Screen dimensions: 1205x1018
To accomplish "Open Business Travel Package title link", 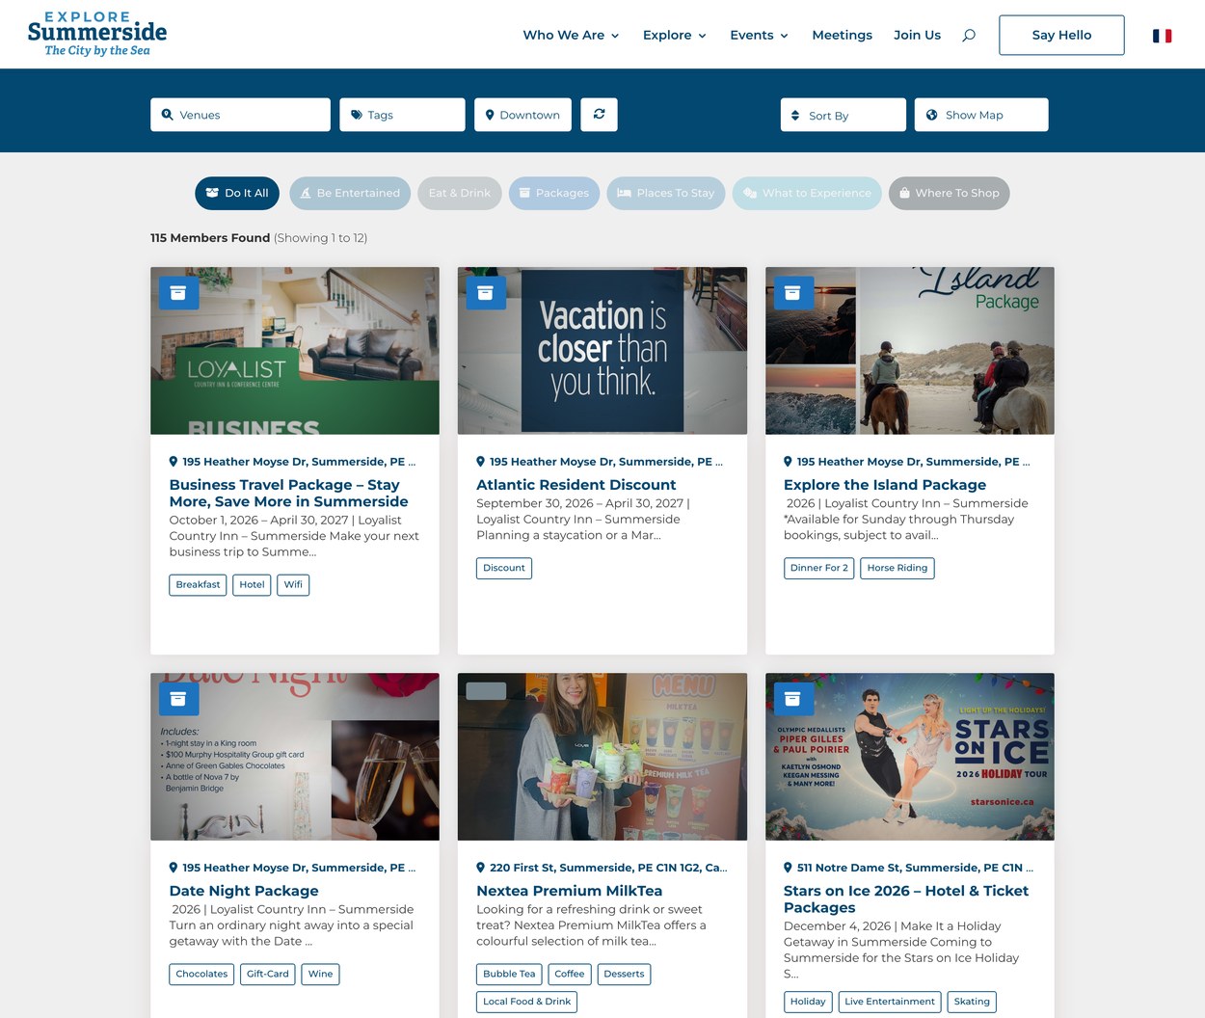I will pos(288,493).
